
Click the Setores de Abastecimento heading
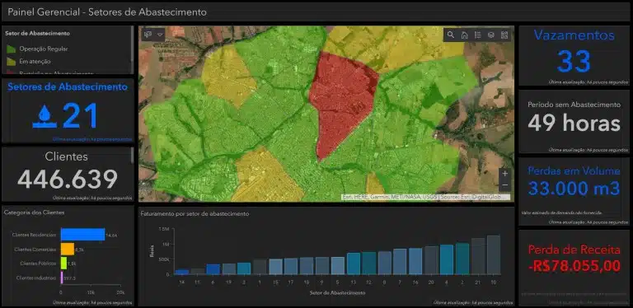tap(68, 86)
